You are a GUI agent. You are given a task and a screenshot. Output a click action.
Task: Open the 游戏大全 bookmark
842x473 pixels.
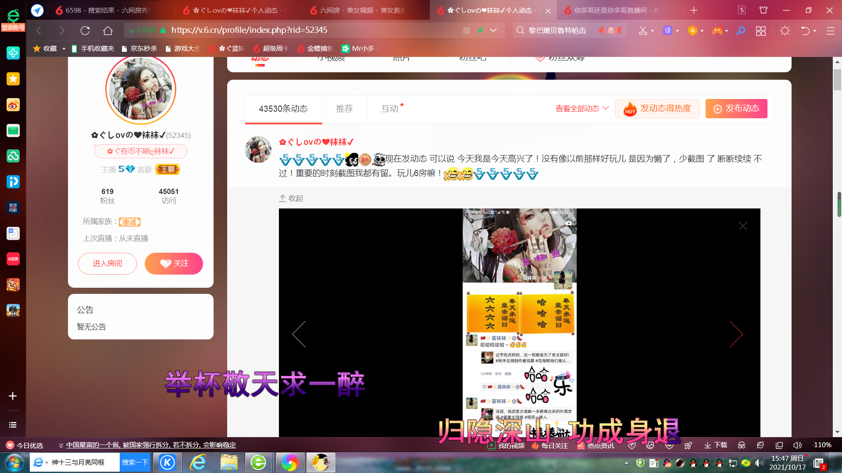tap(182, 49)
